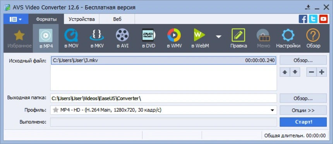Image resolution: width=333 pixels, height=144 pixels.
Task: Add file with plus button
Action: click(321, 72)
